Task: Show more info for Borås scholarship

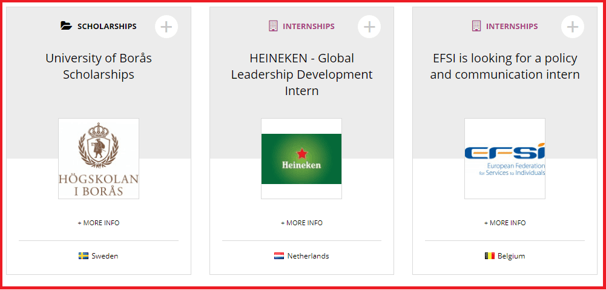Action: 99,223
